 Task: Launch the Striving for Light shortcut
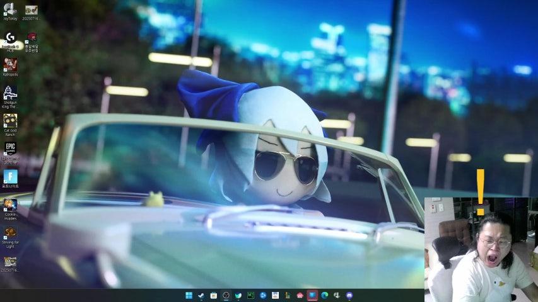click(10, 237)
